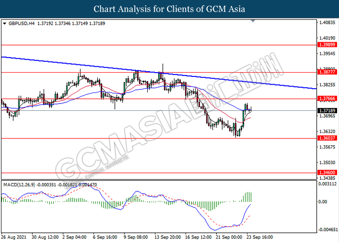Click the 1.40835 price scale value
Screen dimensions: 339x242
[x=327, y=22]
